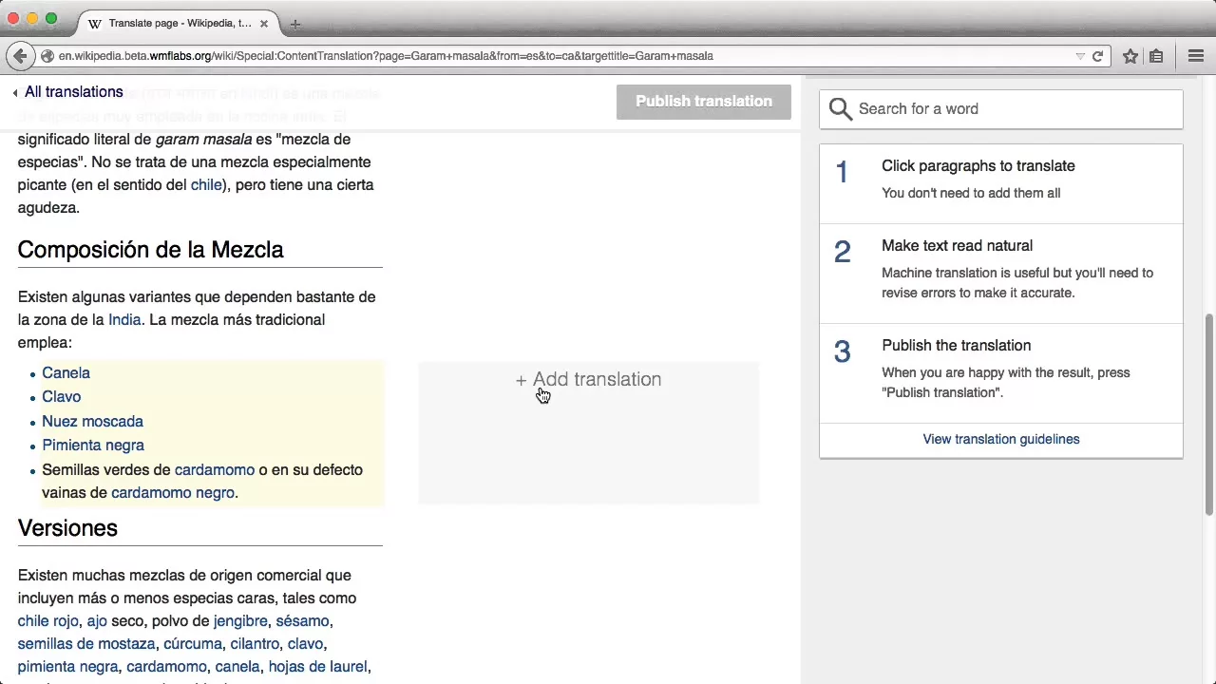Go back using the browser back arrow
Screen dimensions: 1216x684
(20, 56)
